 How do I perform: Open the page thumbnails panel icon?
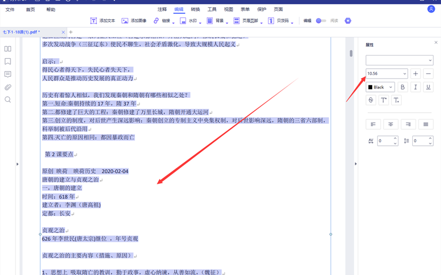coord(8,49)
